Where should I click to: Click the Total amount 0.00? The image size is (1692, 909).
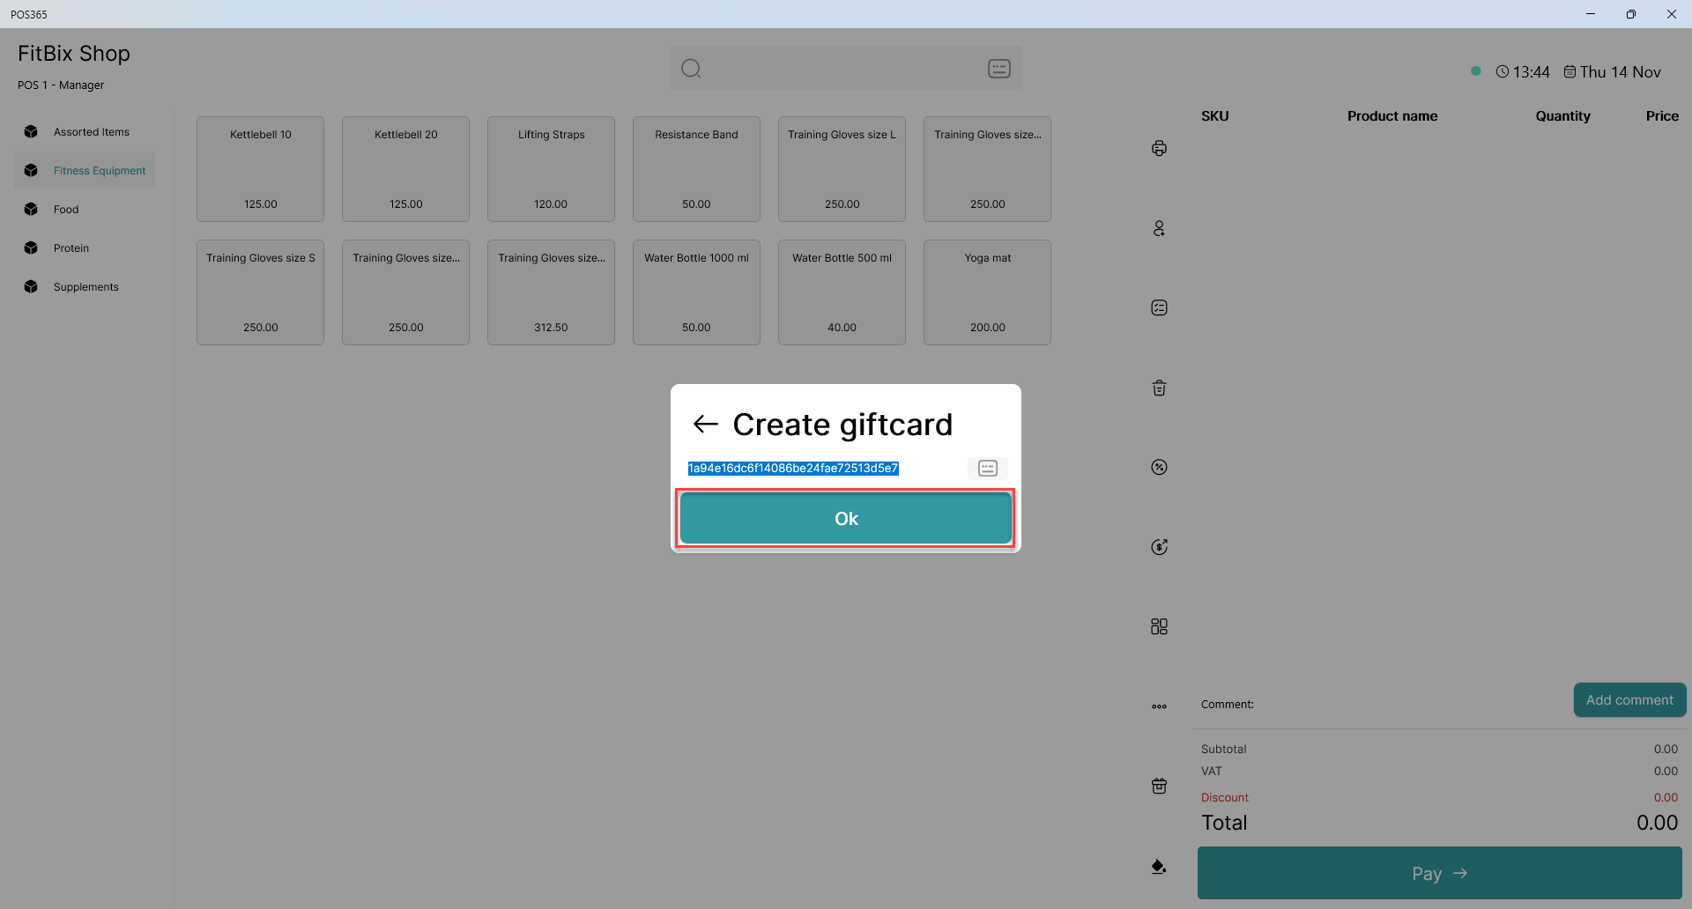(x=1657, y=823)
